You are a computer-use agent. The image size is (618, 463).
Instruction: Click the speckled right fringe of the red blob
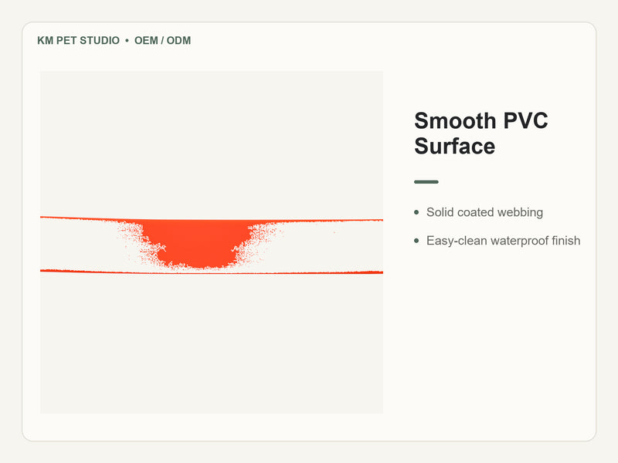(x=256, y=240)
